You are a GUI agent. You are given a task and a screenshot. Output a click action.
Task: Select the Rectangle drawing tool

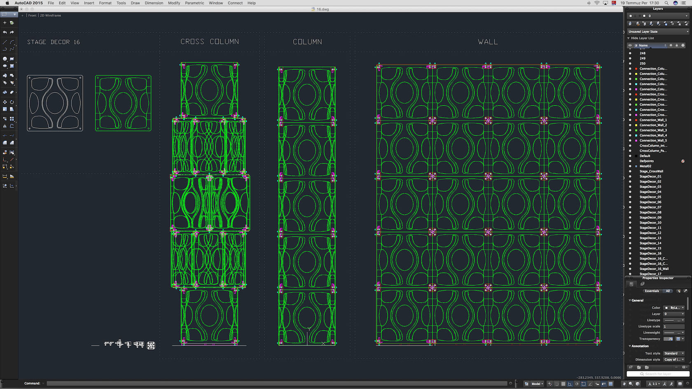click(12, 58)
